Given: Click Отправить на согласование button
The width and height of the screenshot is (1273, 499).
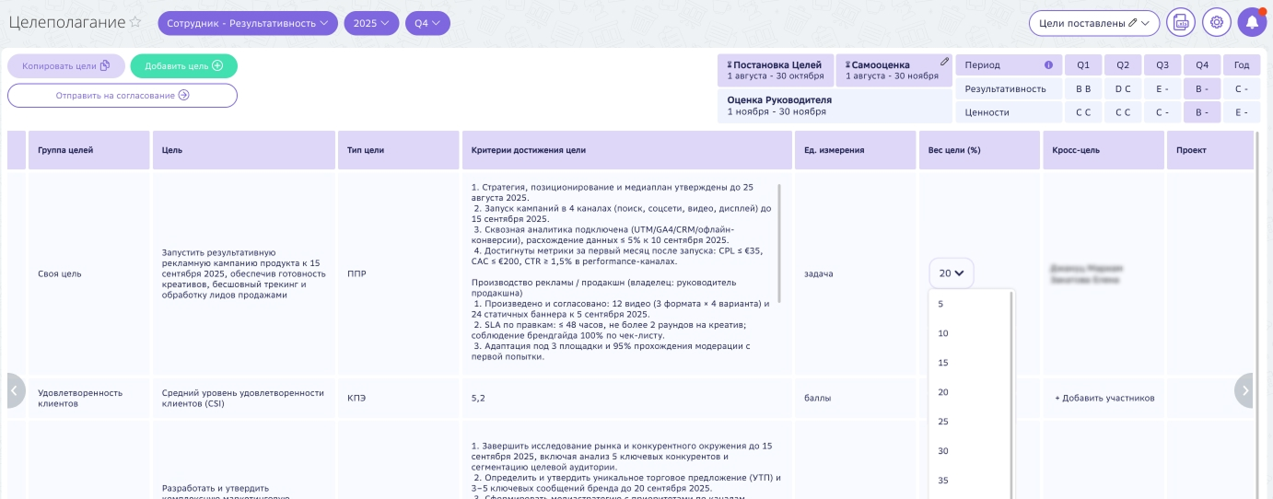Looking at the screenshot, I should pyautogui.click(x=123, y=95).
